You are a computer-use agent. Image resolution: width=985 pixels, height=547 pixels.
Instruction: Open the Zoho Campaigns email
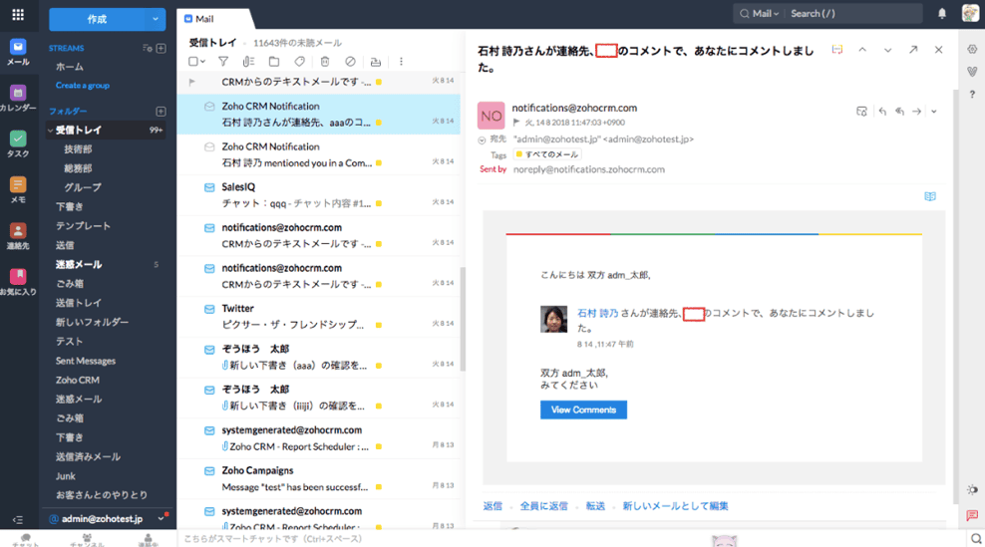pos(318,479)
